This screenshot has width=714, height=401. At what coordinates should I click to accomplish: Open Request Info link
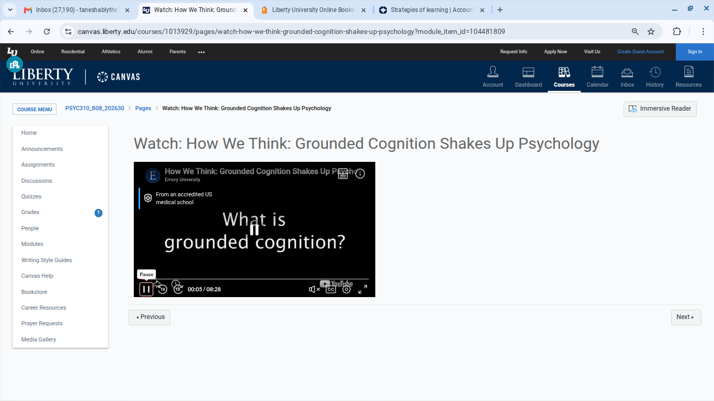(513, 52)
